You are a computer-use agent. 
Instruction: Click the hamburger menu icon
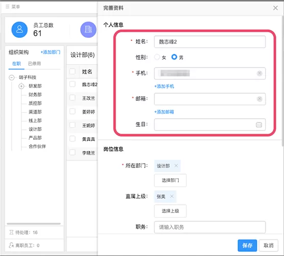click(x=8, y=7)
